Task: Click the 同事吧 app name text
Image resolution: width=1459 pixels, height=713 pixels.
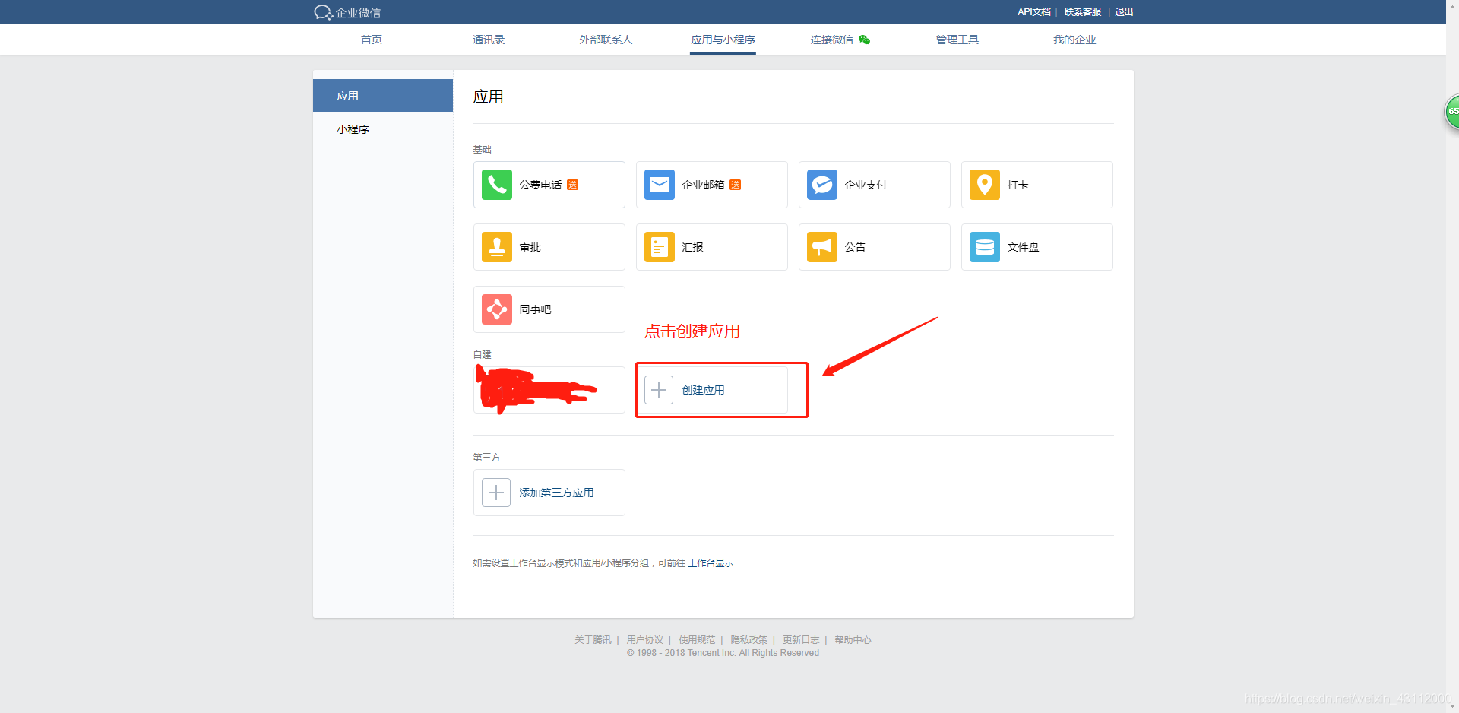Action: point(535,309)
